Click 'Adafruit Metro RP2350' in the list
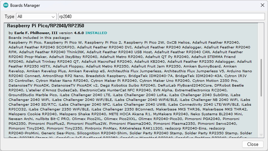This screenshot has height=151, width=268. click(x=107, y=66)
